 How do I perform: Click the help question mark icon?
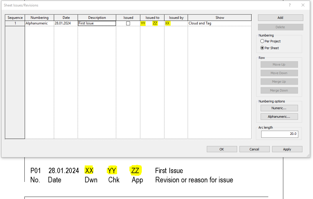289,5
